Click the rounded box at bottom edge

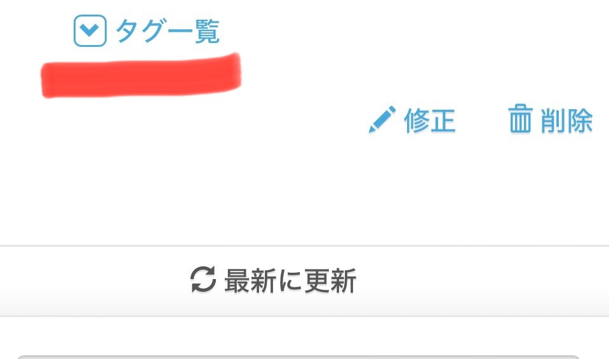point(298,356)
